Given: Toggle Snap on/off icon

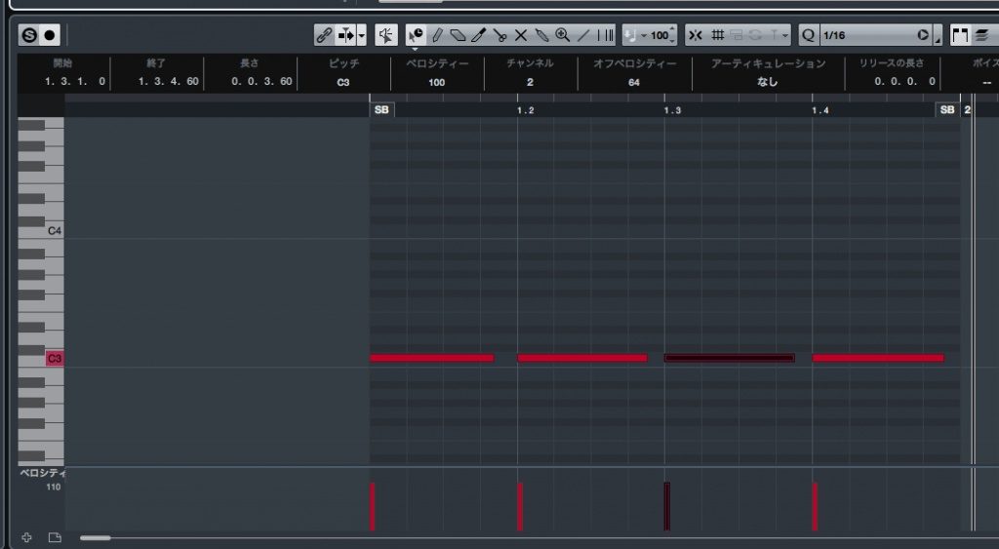Looking at the screenshot, I should tap(695, 35).
